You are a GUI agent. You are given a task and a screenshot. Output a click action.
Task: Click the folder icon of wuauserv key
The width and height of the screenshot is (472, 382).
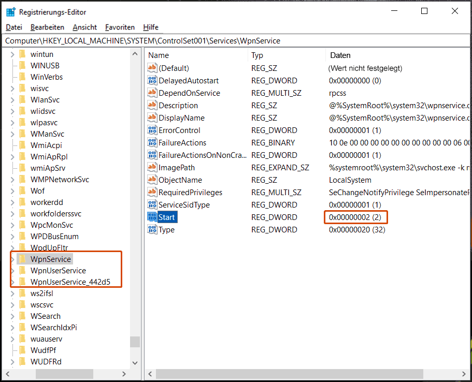tap(22, 339)
